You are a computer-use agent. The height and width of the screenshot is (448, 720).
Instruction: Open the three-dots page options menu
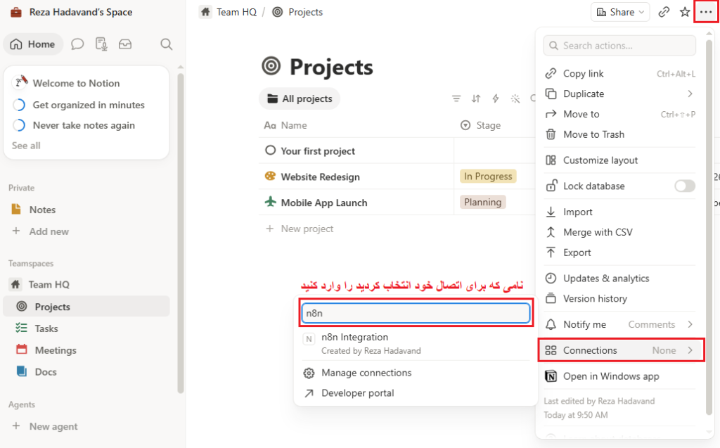[706, 12]
